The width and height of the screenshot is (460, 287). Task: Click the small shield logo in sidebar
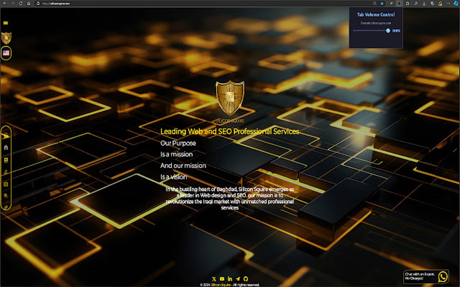6,38
